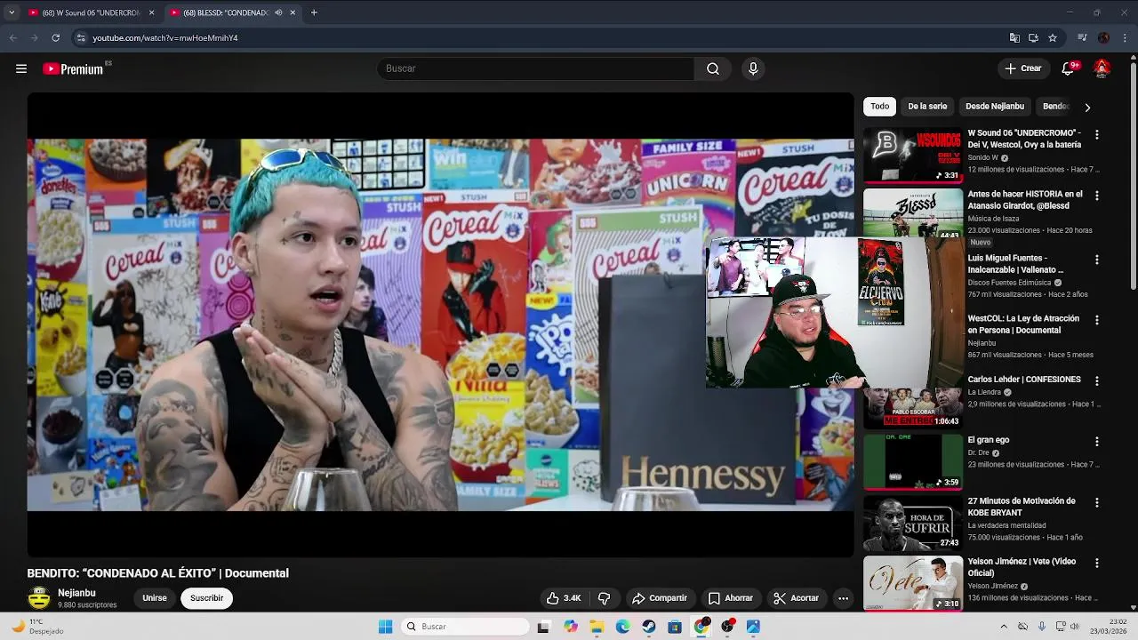
Task: Open options for Kobe Bryant motivation video
Action: click(1097, 502)
